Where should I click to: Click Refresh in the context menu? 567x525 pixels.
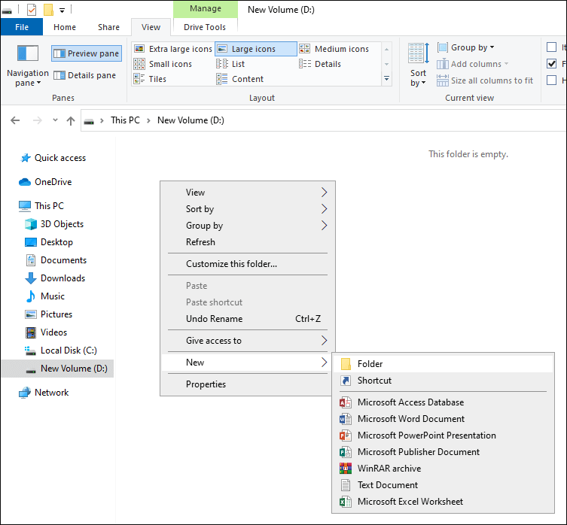[200, 242]
